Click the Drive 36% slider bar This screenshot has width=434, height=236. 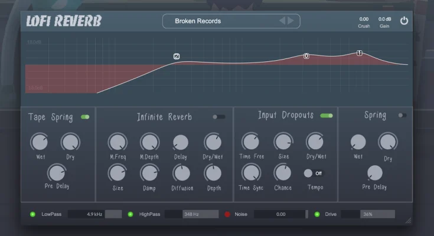pyautogui.click(x=368, y=214)
